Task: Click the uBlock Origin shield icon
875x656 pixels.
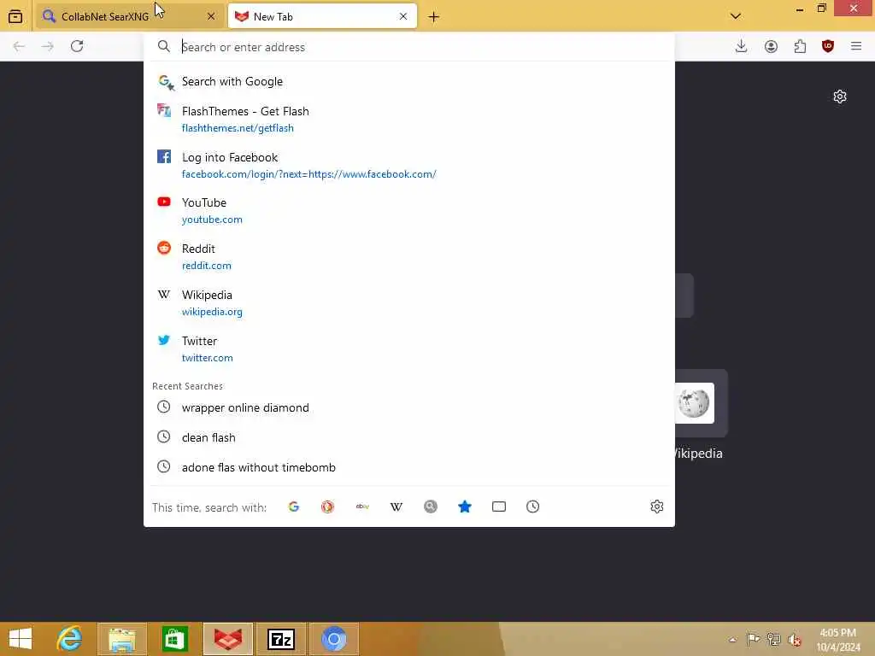Action: point(827,46)
